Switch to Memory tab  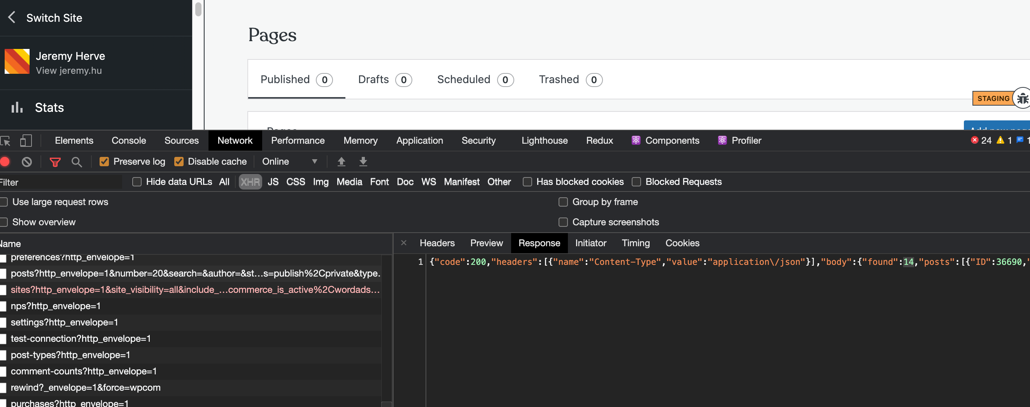pyautogui.click(x=360, y=141)
